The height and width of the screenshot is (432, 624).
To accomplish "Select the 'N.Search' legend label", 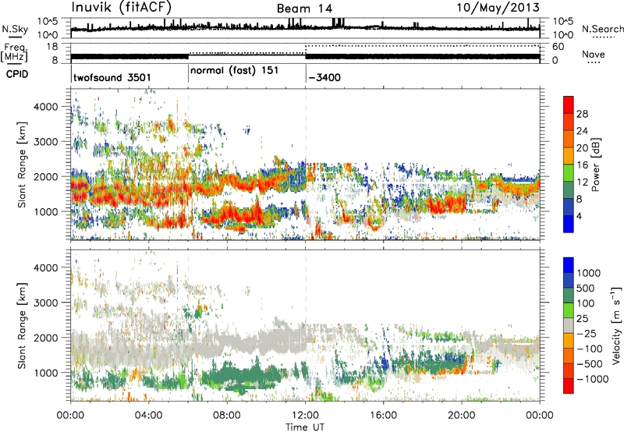I will pos(602,29).
